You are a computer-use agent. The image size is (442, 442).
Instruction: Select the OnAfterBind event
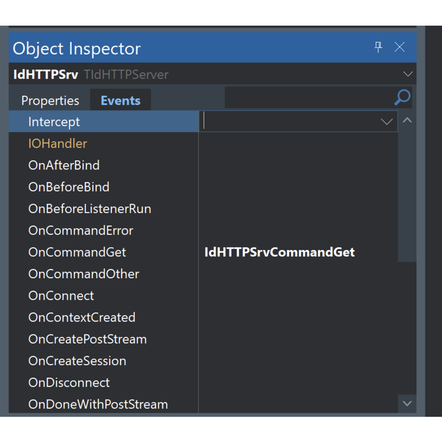pos(64,165)
